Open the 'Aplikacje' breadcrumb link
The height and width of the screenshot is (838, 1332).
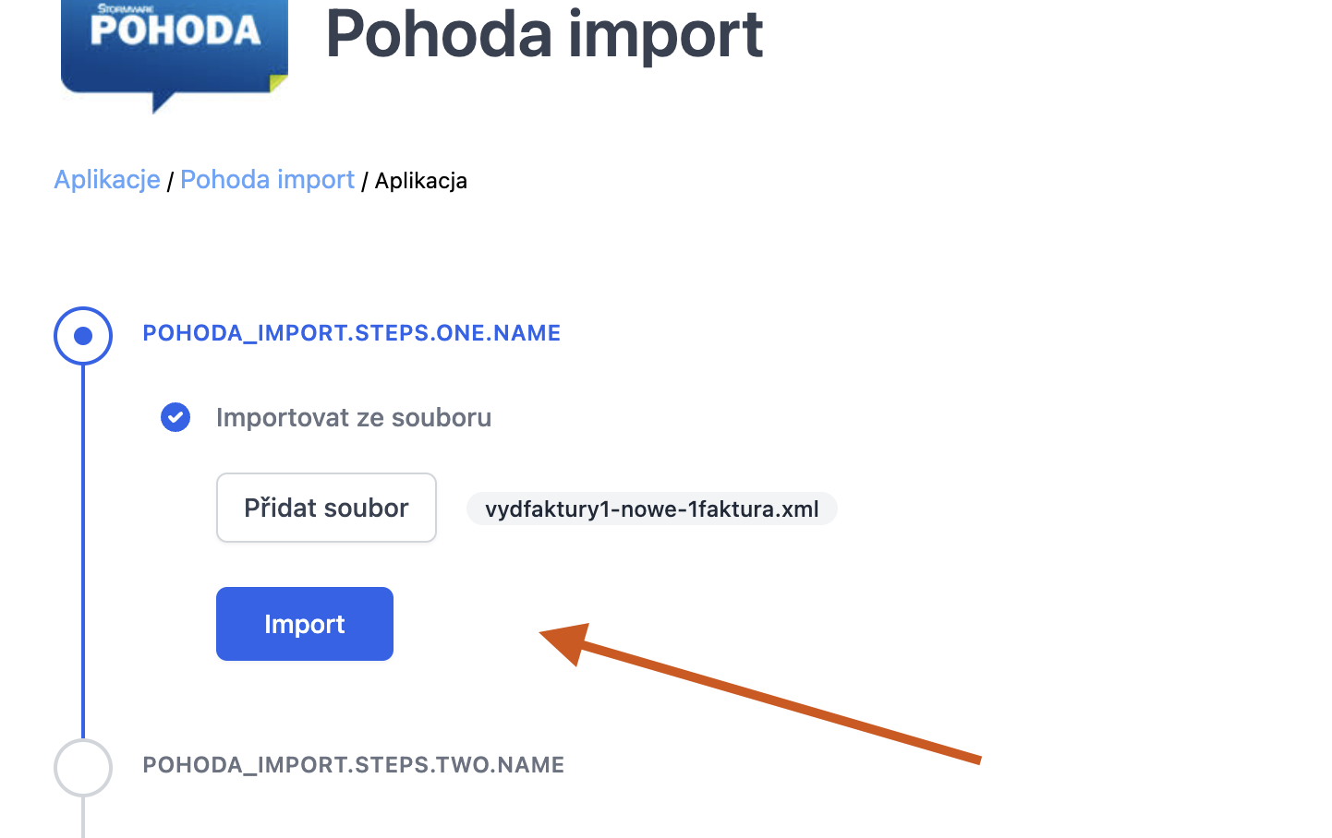tap(107, 180)
